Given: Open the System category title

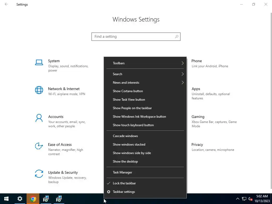Looking at the screenshot, I should click(x=54, y=61).
